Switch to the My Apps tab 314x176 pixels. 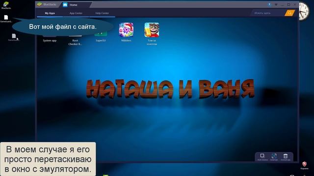(x=50, y=13)
